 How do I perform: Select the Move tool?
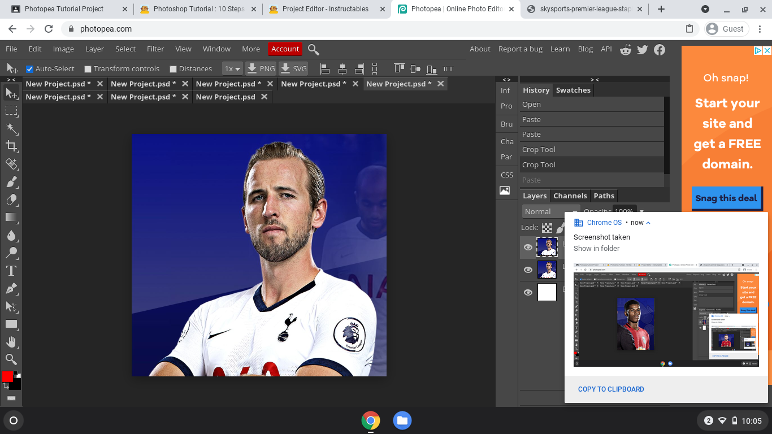(11, 93)
